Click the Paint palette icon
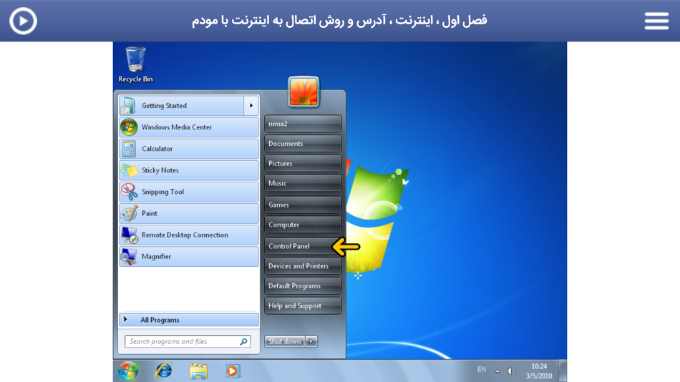680x382 pixels. (129, 213)
